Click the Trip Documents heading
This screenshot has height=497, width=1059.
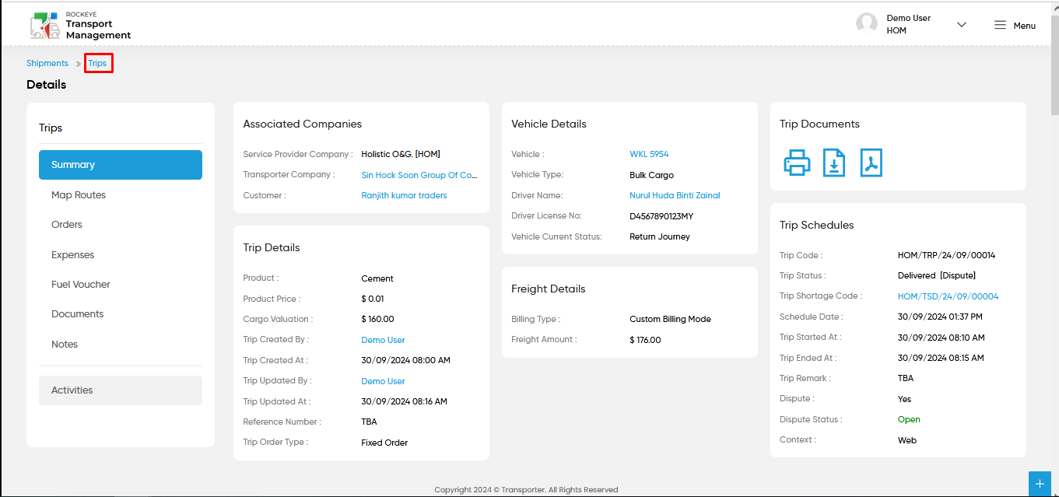pos(819,124)
